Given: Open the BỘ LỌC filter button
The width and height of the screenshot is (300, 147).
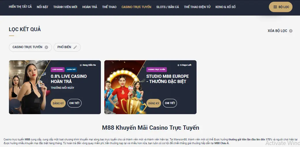Looking at the screenshot, I should 280,7.
